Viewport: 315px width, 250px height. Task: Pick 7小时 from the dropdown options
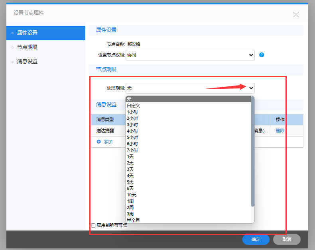click(132, 150)
